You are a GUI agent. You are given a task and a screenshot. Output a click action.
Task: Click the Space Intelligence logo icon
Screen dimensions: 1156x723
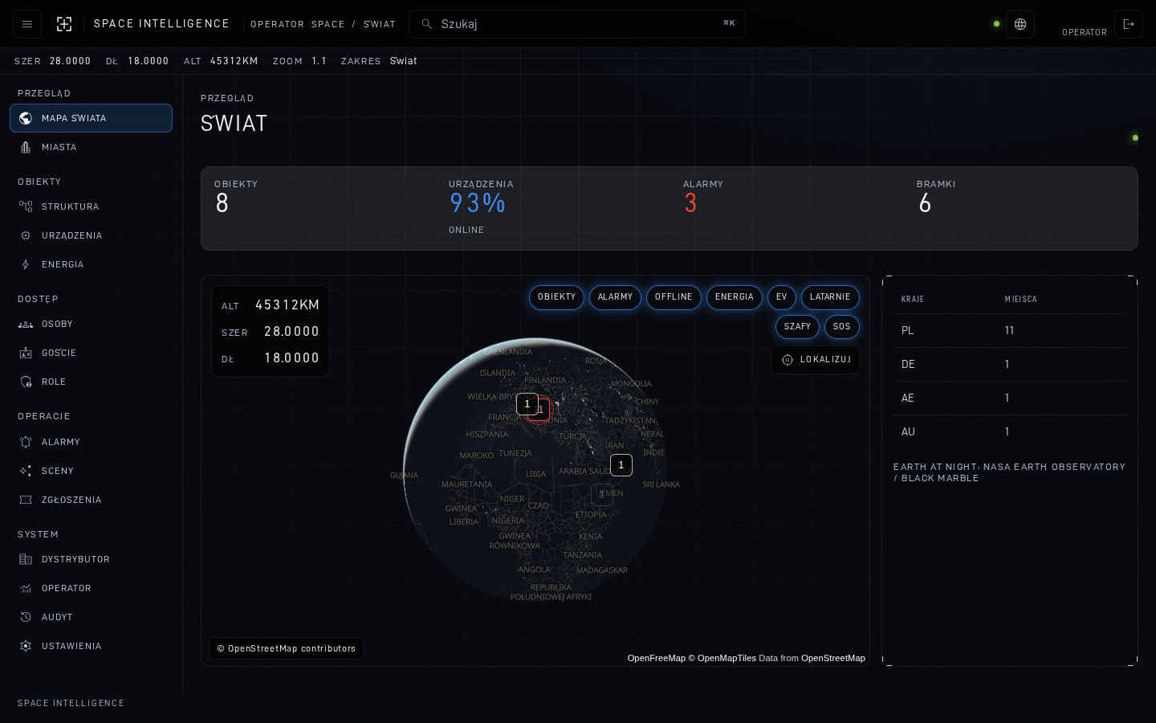tap(64, 24)
